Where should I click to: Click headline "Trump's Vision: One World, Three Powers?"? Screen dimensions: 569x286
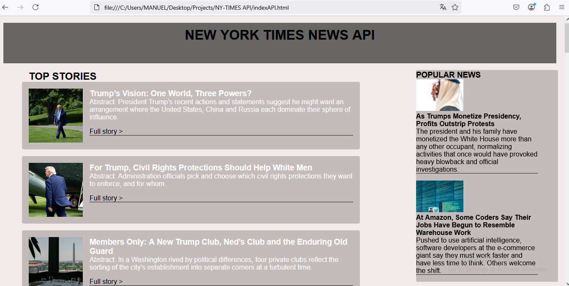tap(171, 93)
